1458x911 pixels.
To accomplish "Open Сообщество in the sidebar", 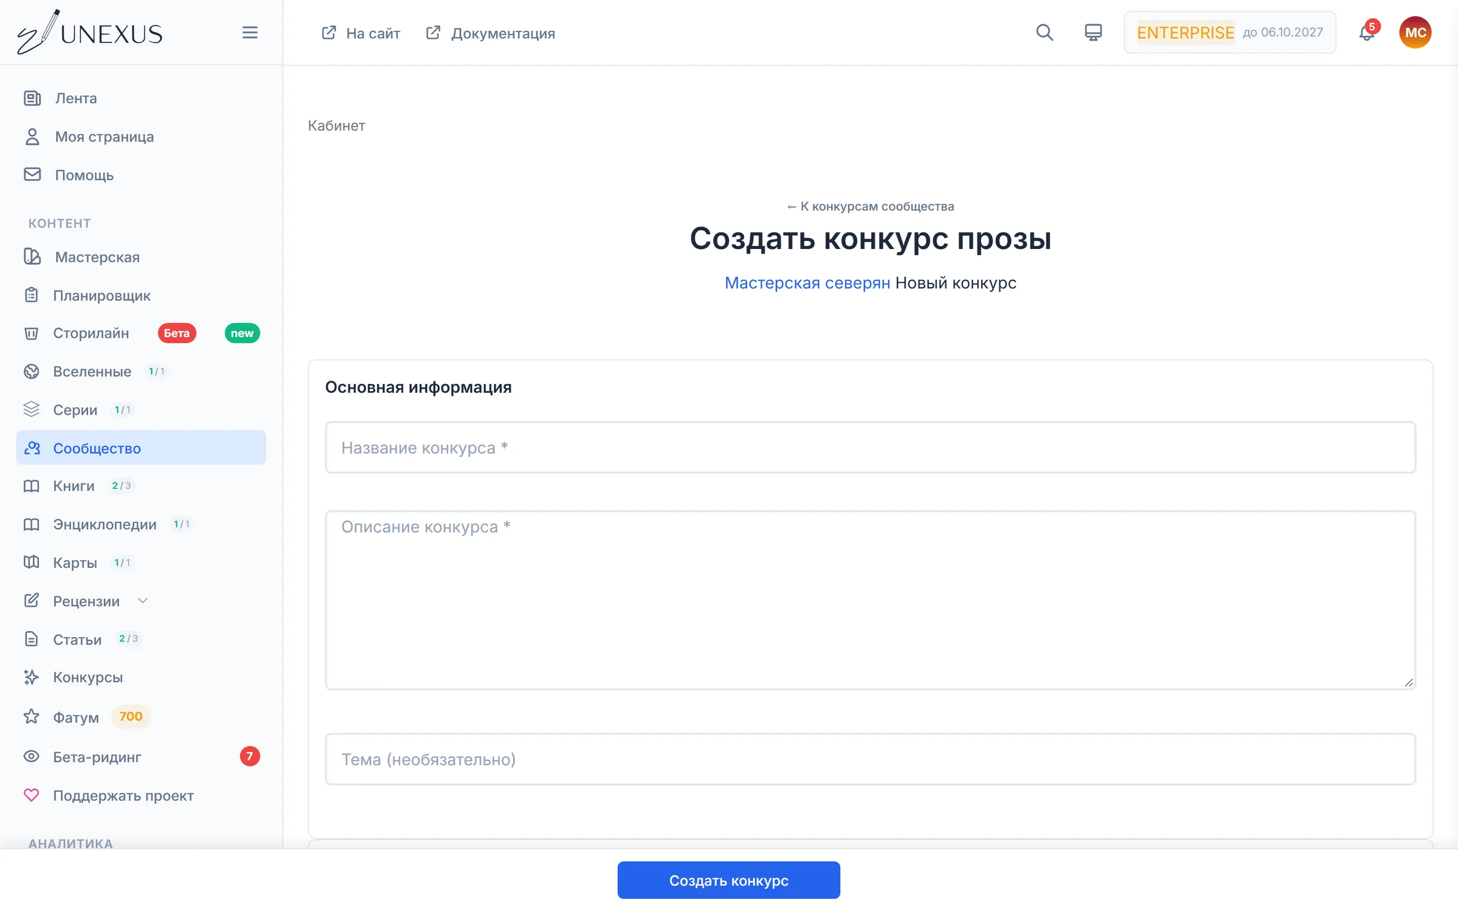I will click(141, 448).
